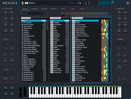Viewport: 131px width, 99px height.
Task: Switch to the modulation tab
Action: tap(54, 9)
